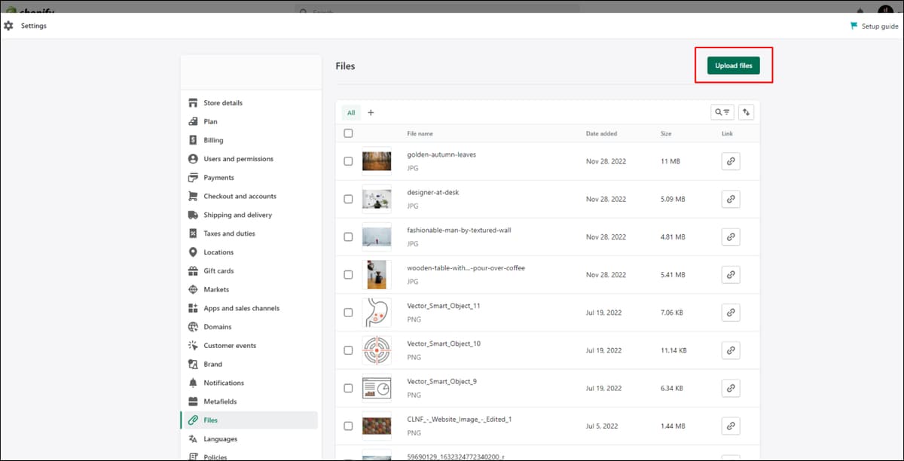The image size is (904, 461).
Task: Click the Payments card icon
Action: coord(193,178)
